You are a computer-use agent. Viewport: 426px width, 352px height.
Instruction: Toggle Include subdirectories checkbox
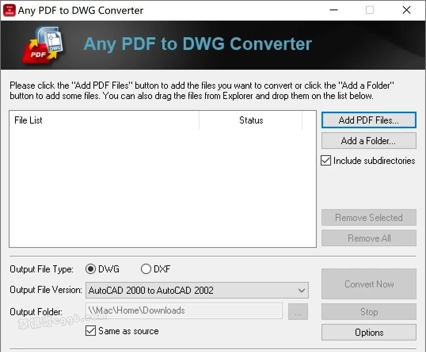point(326,160)
